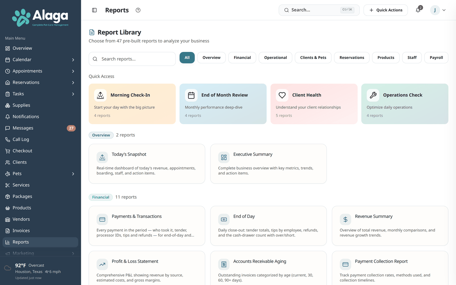Click the Clients people icon
Image resolution: width=456 pixels, height=285 pixels.
[8, 162]
